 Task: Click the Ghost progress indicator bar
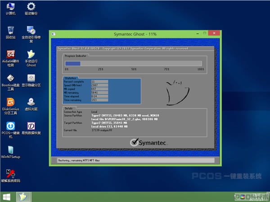(135, 63)
